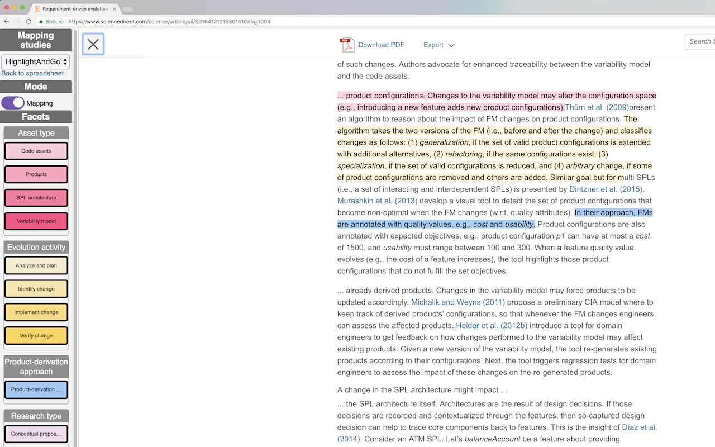The width and height of the screenshot is (715, 447).
Task: Click the browser back arrow
Action: pyautogui.click(x=7, y=21)
